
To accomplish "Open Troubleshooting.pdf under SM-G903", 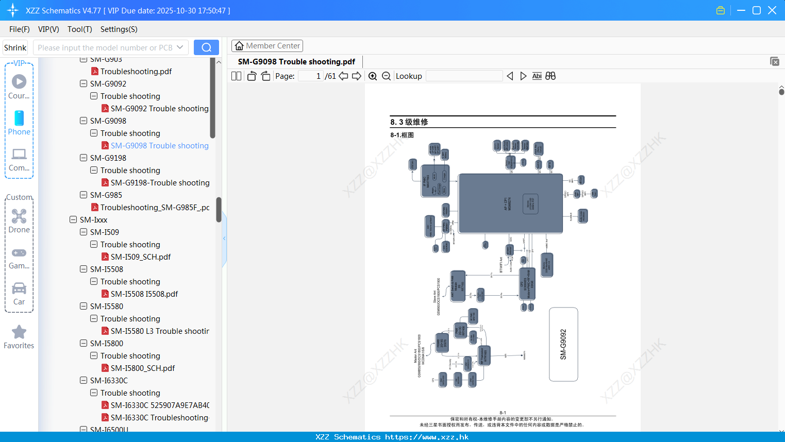I will [x=131, y=71].
